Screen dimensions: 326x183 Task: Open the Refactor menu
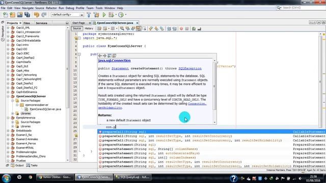click(51, 8)
